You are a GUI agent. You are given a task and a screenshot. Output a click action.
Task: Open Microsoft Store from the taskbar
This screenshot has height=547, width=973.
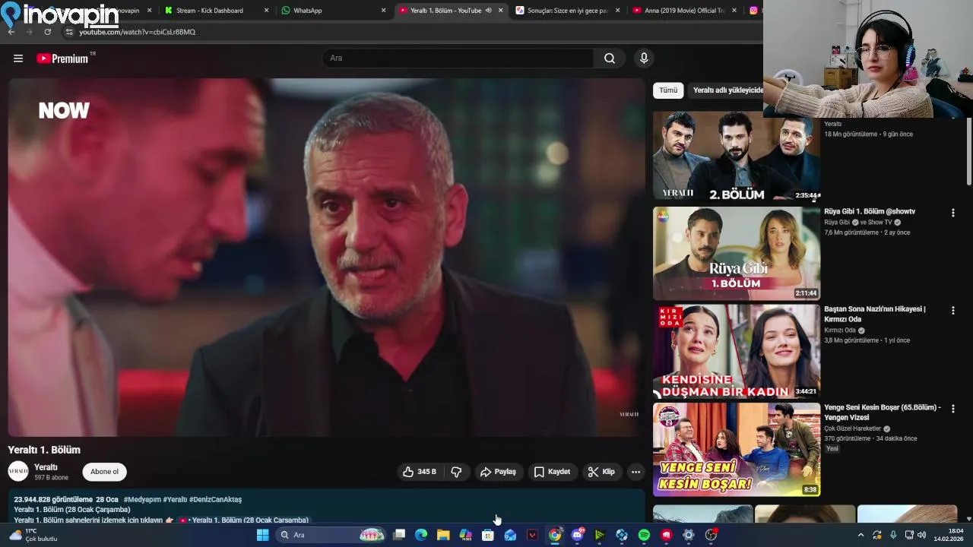pyautogui.click(x=488, y=535)
